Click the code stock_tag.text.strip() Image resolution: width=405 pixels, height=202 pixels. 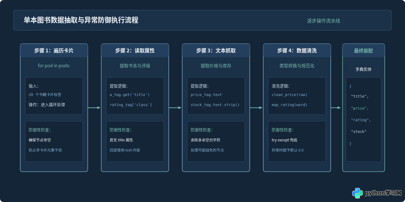click(215, 104)
